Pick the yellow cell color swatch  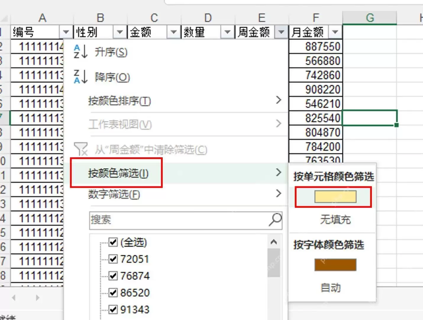[x=335, y=197]
